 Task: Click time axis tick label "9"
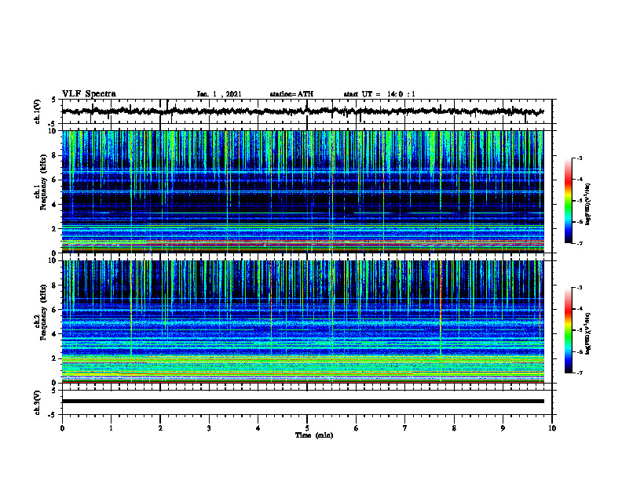point(503,428)
